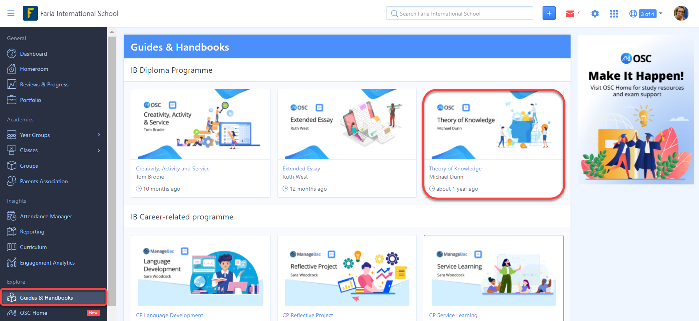The image size is (699, 321).
Task: Open the settings gear icon
Action: pos(595,14)
